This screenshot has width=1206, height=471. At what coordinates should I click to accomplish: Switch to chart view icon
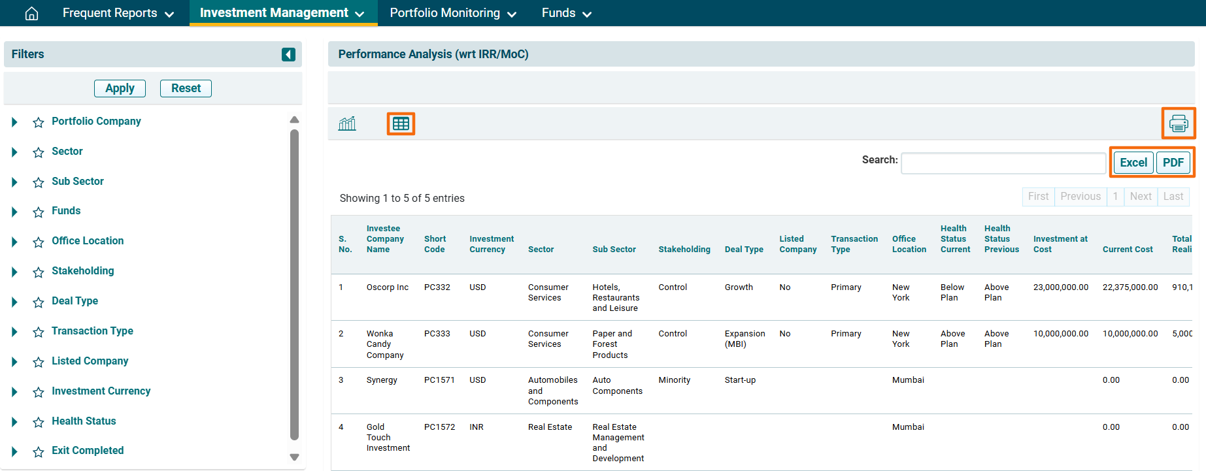pyautogui.click(x=347, y=123)
